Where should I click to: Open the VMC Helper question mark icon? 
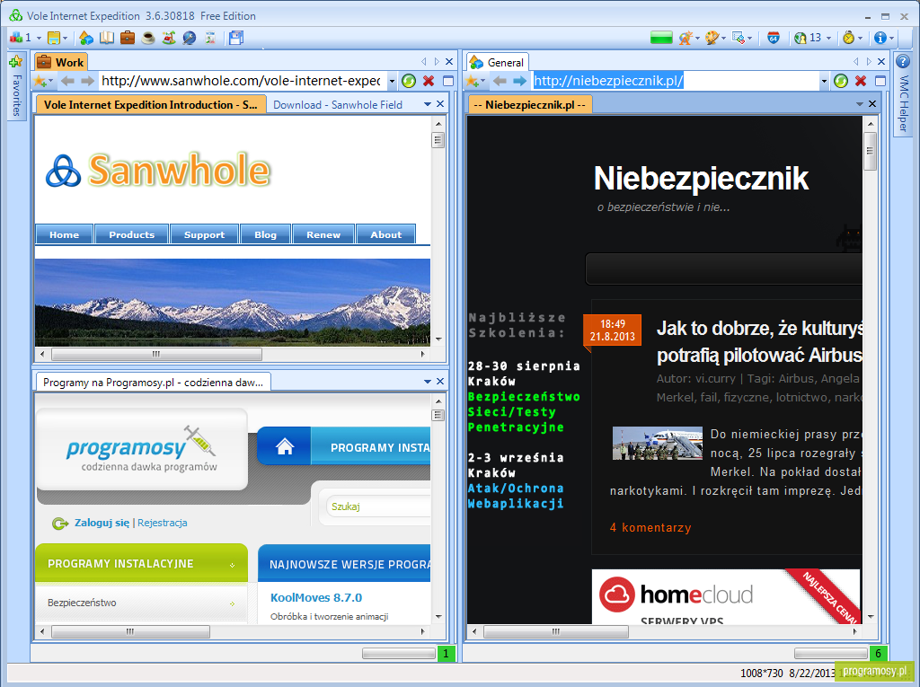tap(903, 61)
